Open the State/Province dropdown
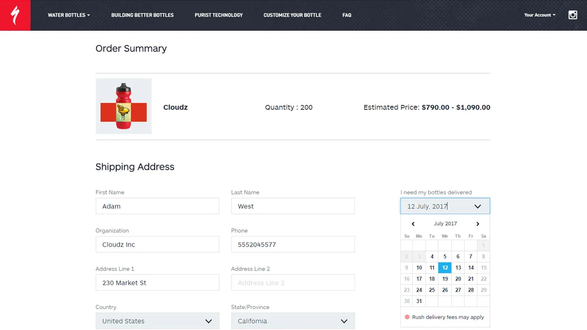Image resolution: width=587 pixels, height=330 pixels. coord(293,321)
